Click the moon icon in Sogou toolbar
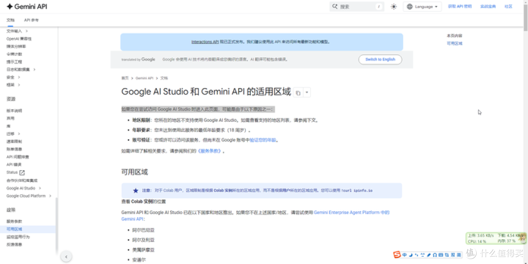Screen dimensions: 528x264 411,255
